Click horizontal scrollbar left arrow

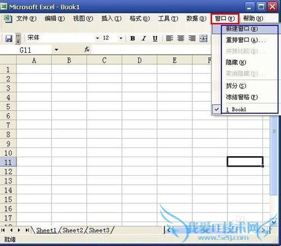tap(169, 230)
